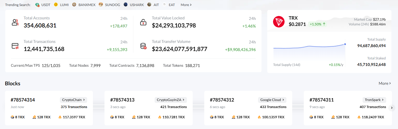Open the CryptoChain producer chip

[73, 100]
